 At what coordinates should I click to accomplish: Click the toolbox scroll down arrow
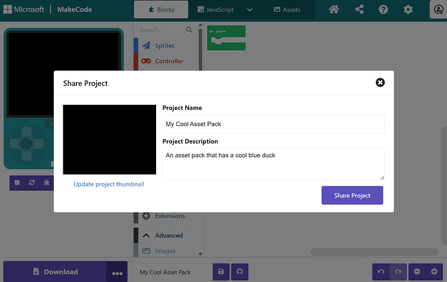(200, 254)
